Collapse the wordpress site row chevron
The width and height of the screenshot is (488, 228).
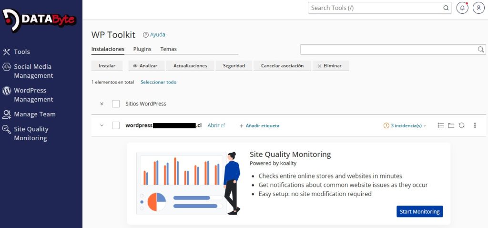point(102,125)
